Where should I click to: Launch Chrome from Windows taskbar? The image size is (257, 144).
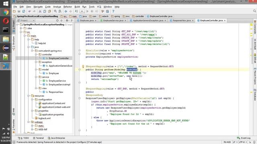tap(6, 12)
